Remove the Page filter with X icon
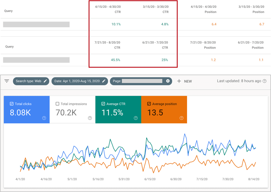This screenshot has height=192, width=271. coord(168,81)
